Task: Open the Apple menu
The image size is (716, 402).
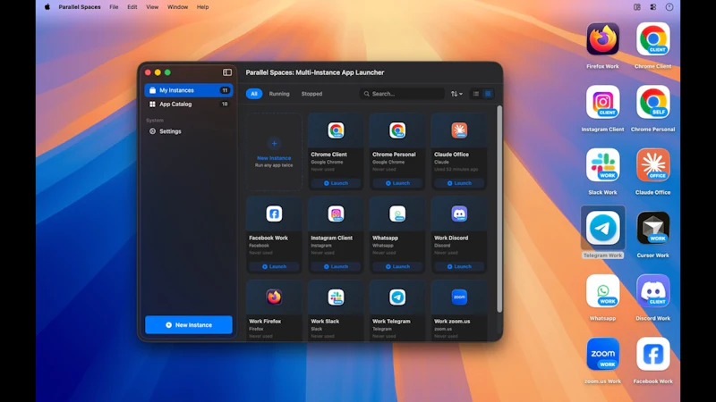Action: pos(47,7)
